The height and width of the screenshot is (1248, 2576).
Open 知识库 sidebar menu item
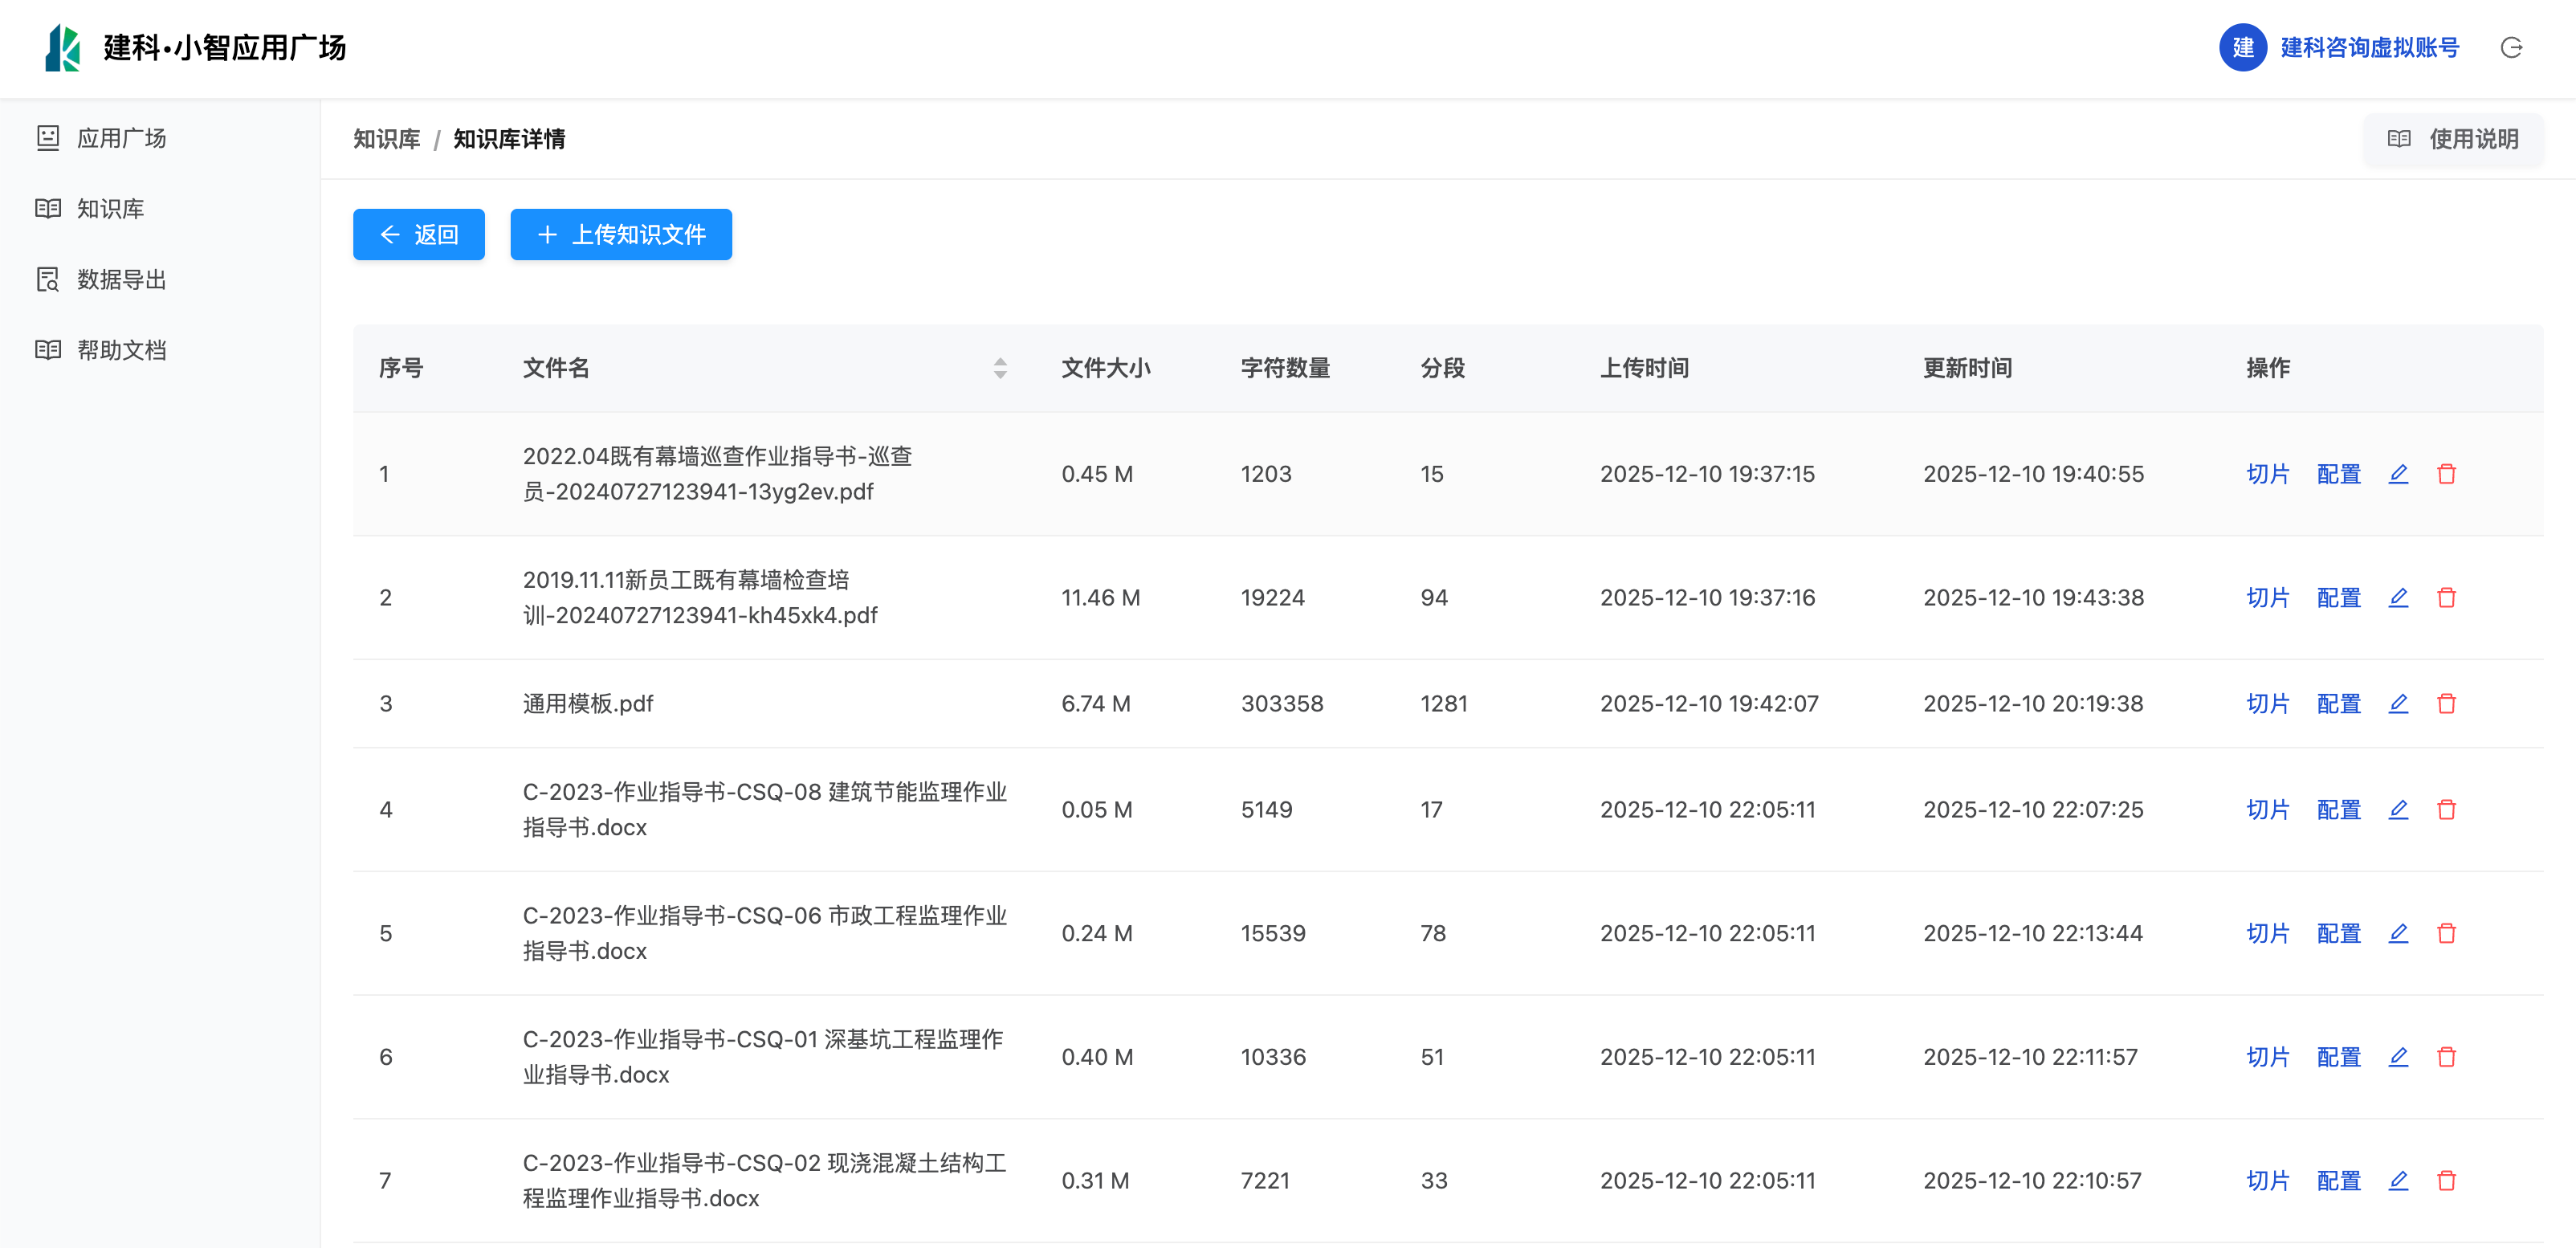[110, 209]
